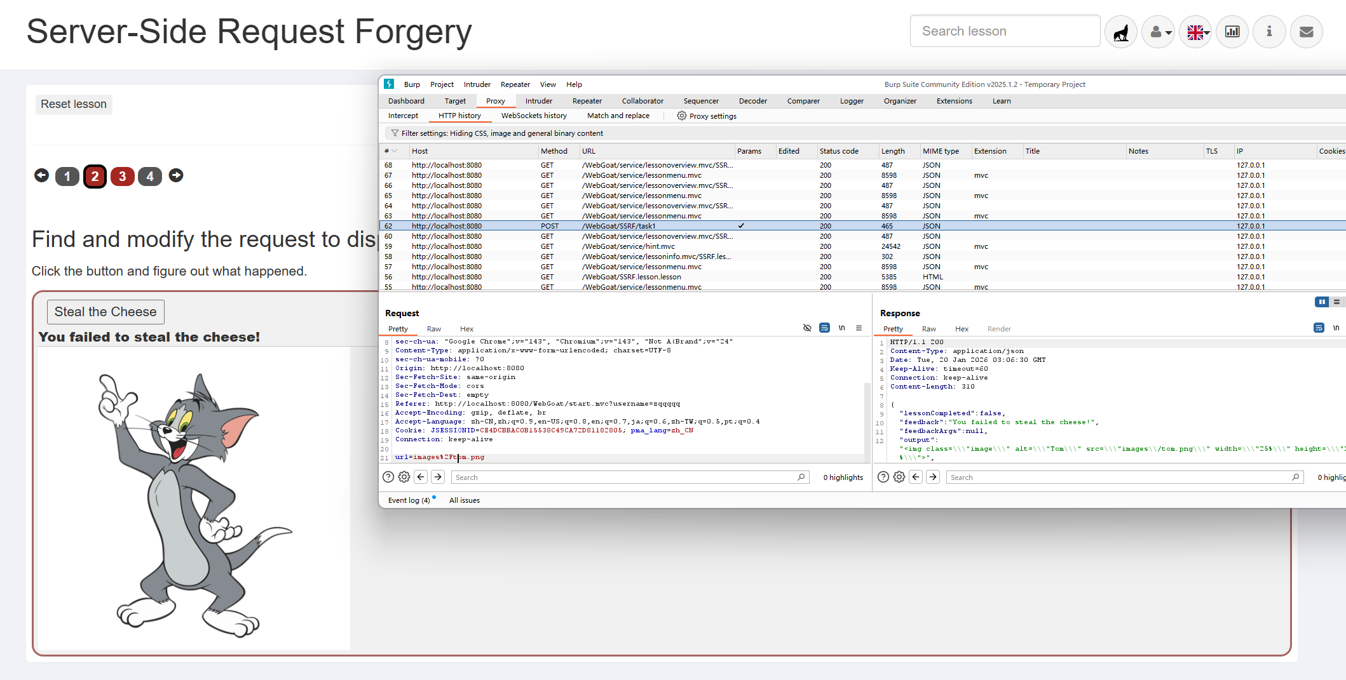Click the request panel help icon

tap(388, 477)
